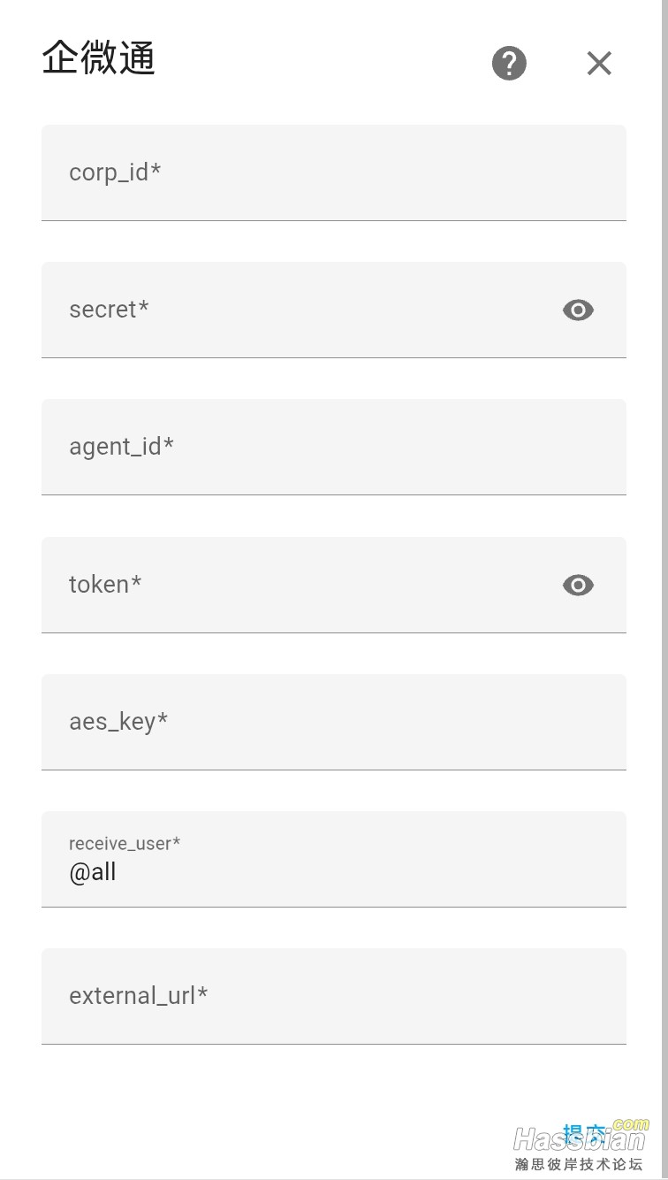Select the external_url input field
668x1180 pixels.
coord(334,996)
